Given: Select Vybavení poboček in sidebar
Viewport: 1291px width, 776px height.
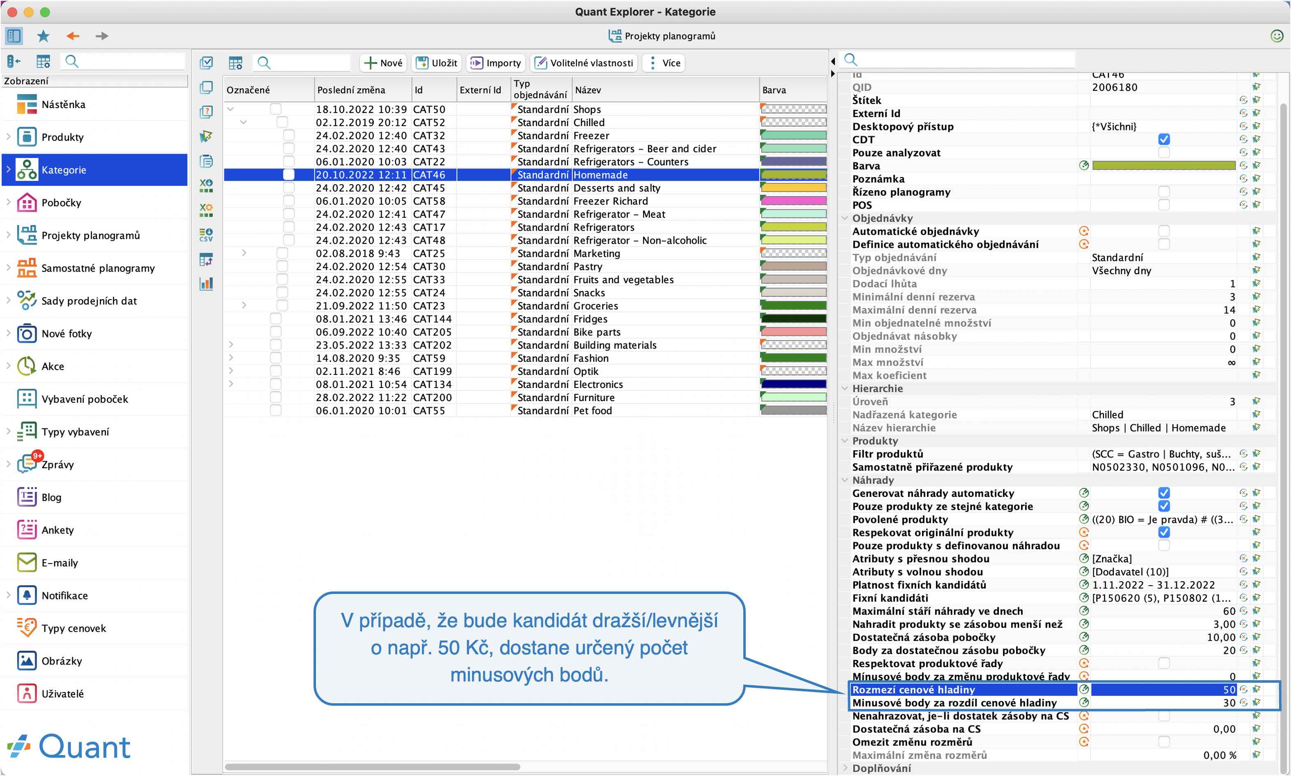Looking at the screenshot, I should point(95,399).
